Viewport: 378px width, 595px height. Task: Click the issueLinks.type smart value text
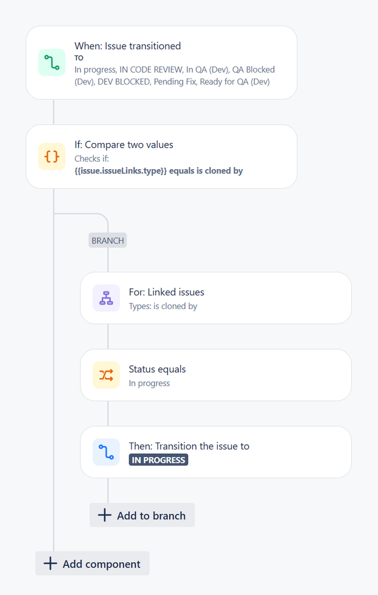121,171
